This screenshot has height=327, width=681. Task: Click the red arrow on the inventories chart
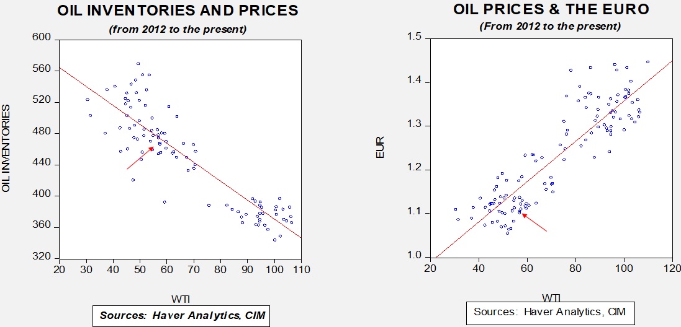point(140,158)
